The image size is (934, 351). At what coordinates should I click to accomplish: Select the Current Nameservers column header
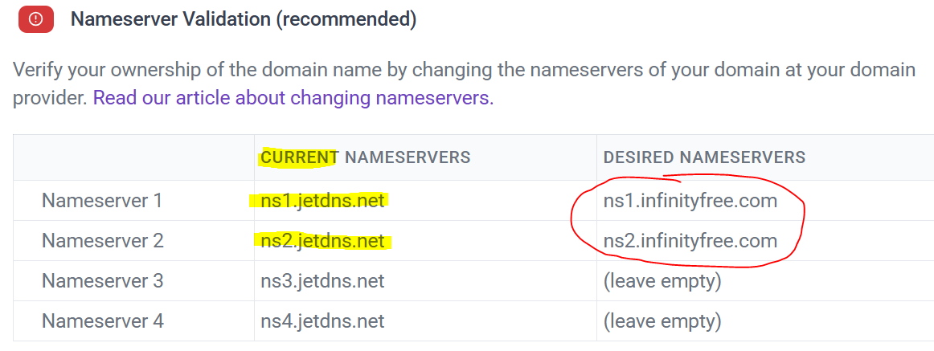365,157
